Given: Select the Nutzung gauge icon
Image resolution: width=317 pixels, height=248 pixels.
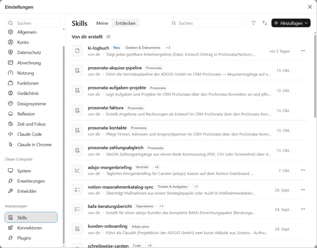Looking at the screenshot, I should click(11, 73).
